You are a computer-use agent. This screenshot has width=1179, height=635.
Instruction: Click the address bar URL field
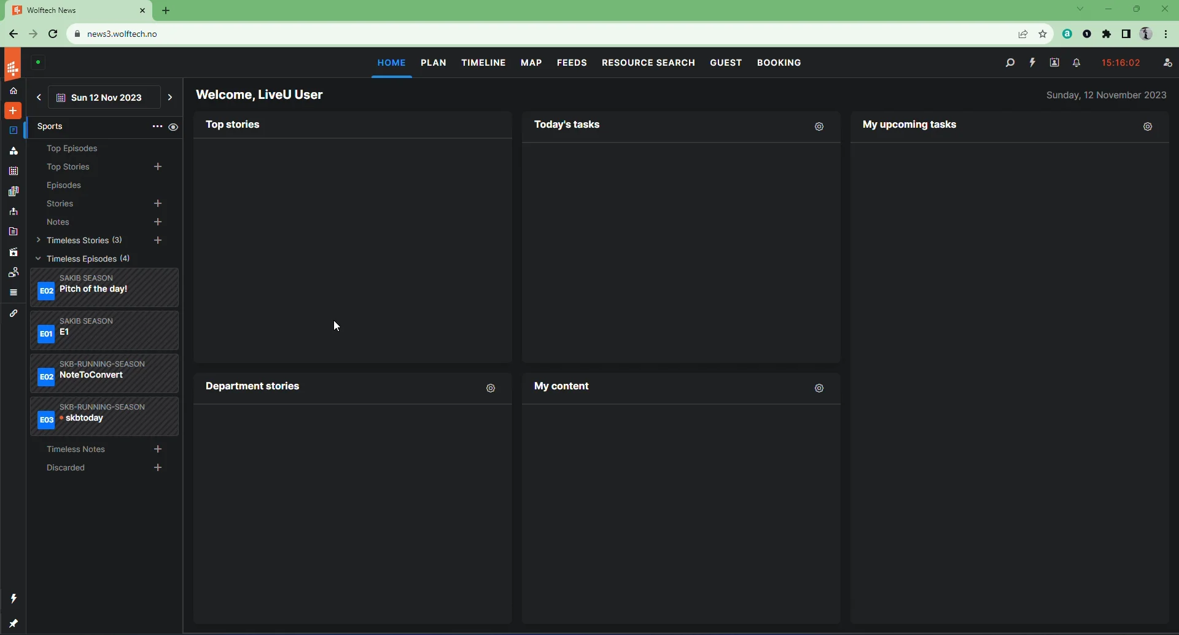point(540,34)
